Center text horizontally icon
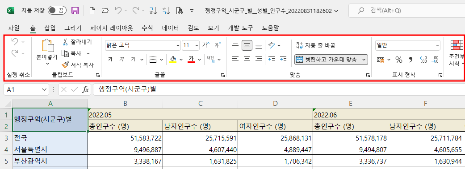 [x=247, y=60]
